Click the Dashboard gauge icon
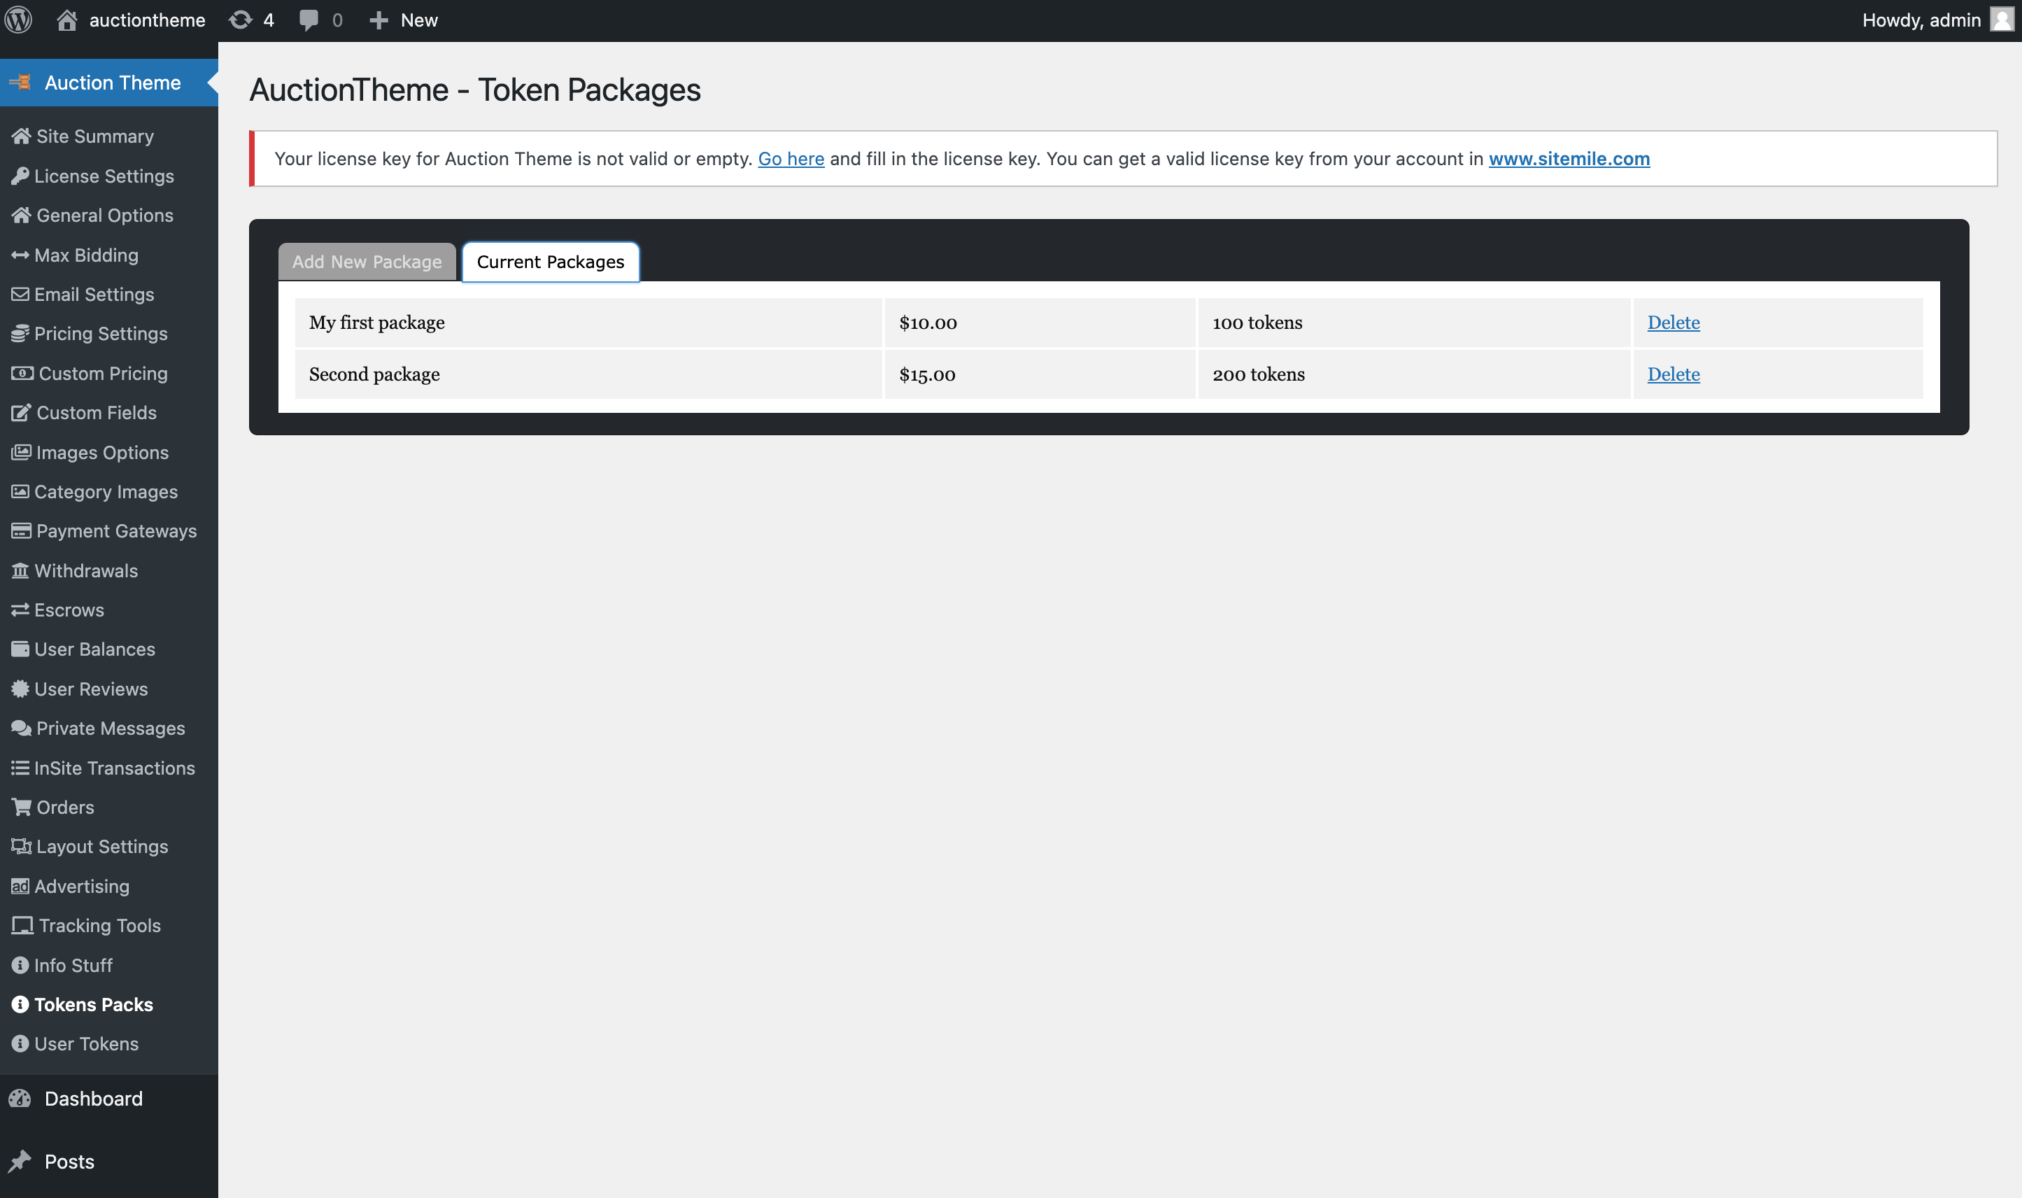Image resolution: width=2022 pixels, height=1198 pixels. 20,1099
